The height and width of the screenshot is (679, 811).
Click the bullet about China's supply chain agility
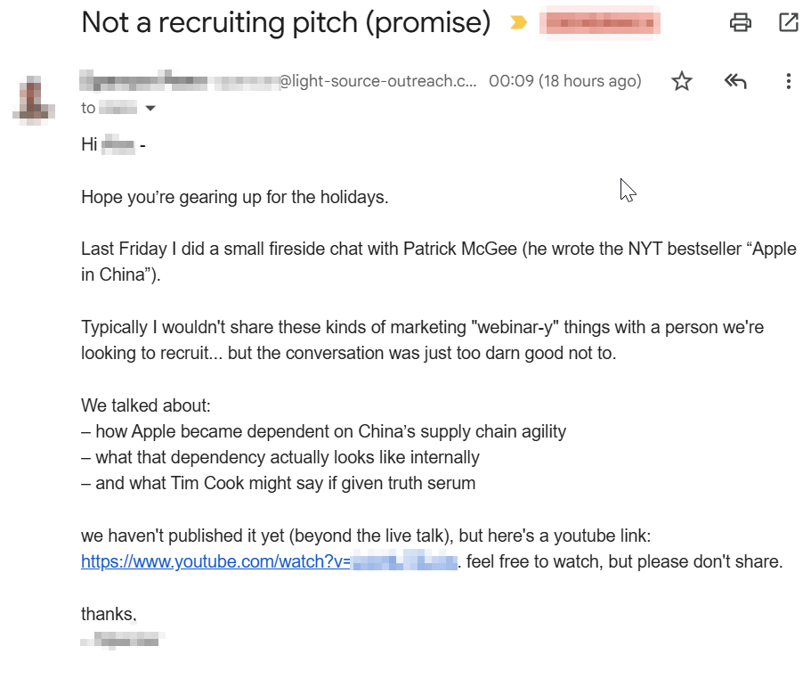[x=323, y=431]
